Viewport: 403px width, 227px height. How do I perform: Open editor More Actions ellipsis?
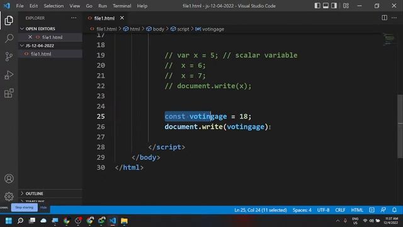click(x=394, y=18)
